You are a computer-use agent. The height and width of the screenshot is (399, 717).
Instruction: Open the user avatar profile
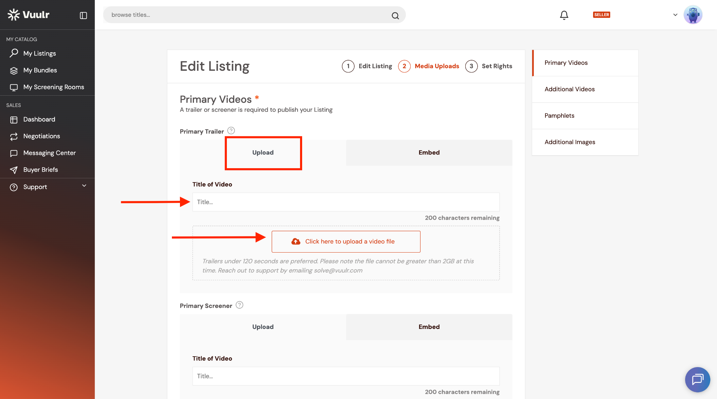693,15
